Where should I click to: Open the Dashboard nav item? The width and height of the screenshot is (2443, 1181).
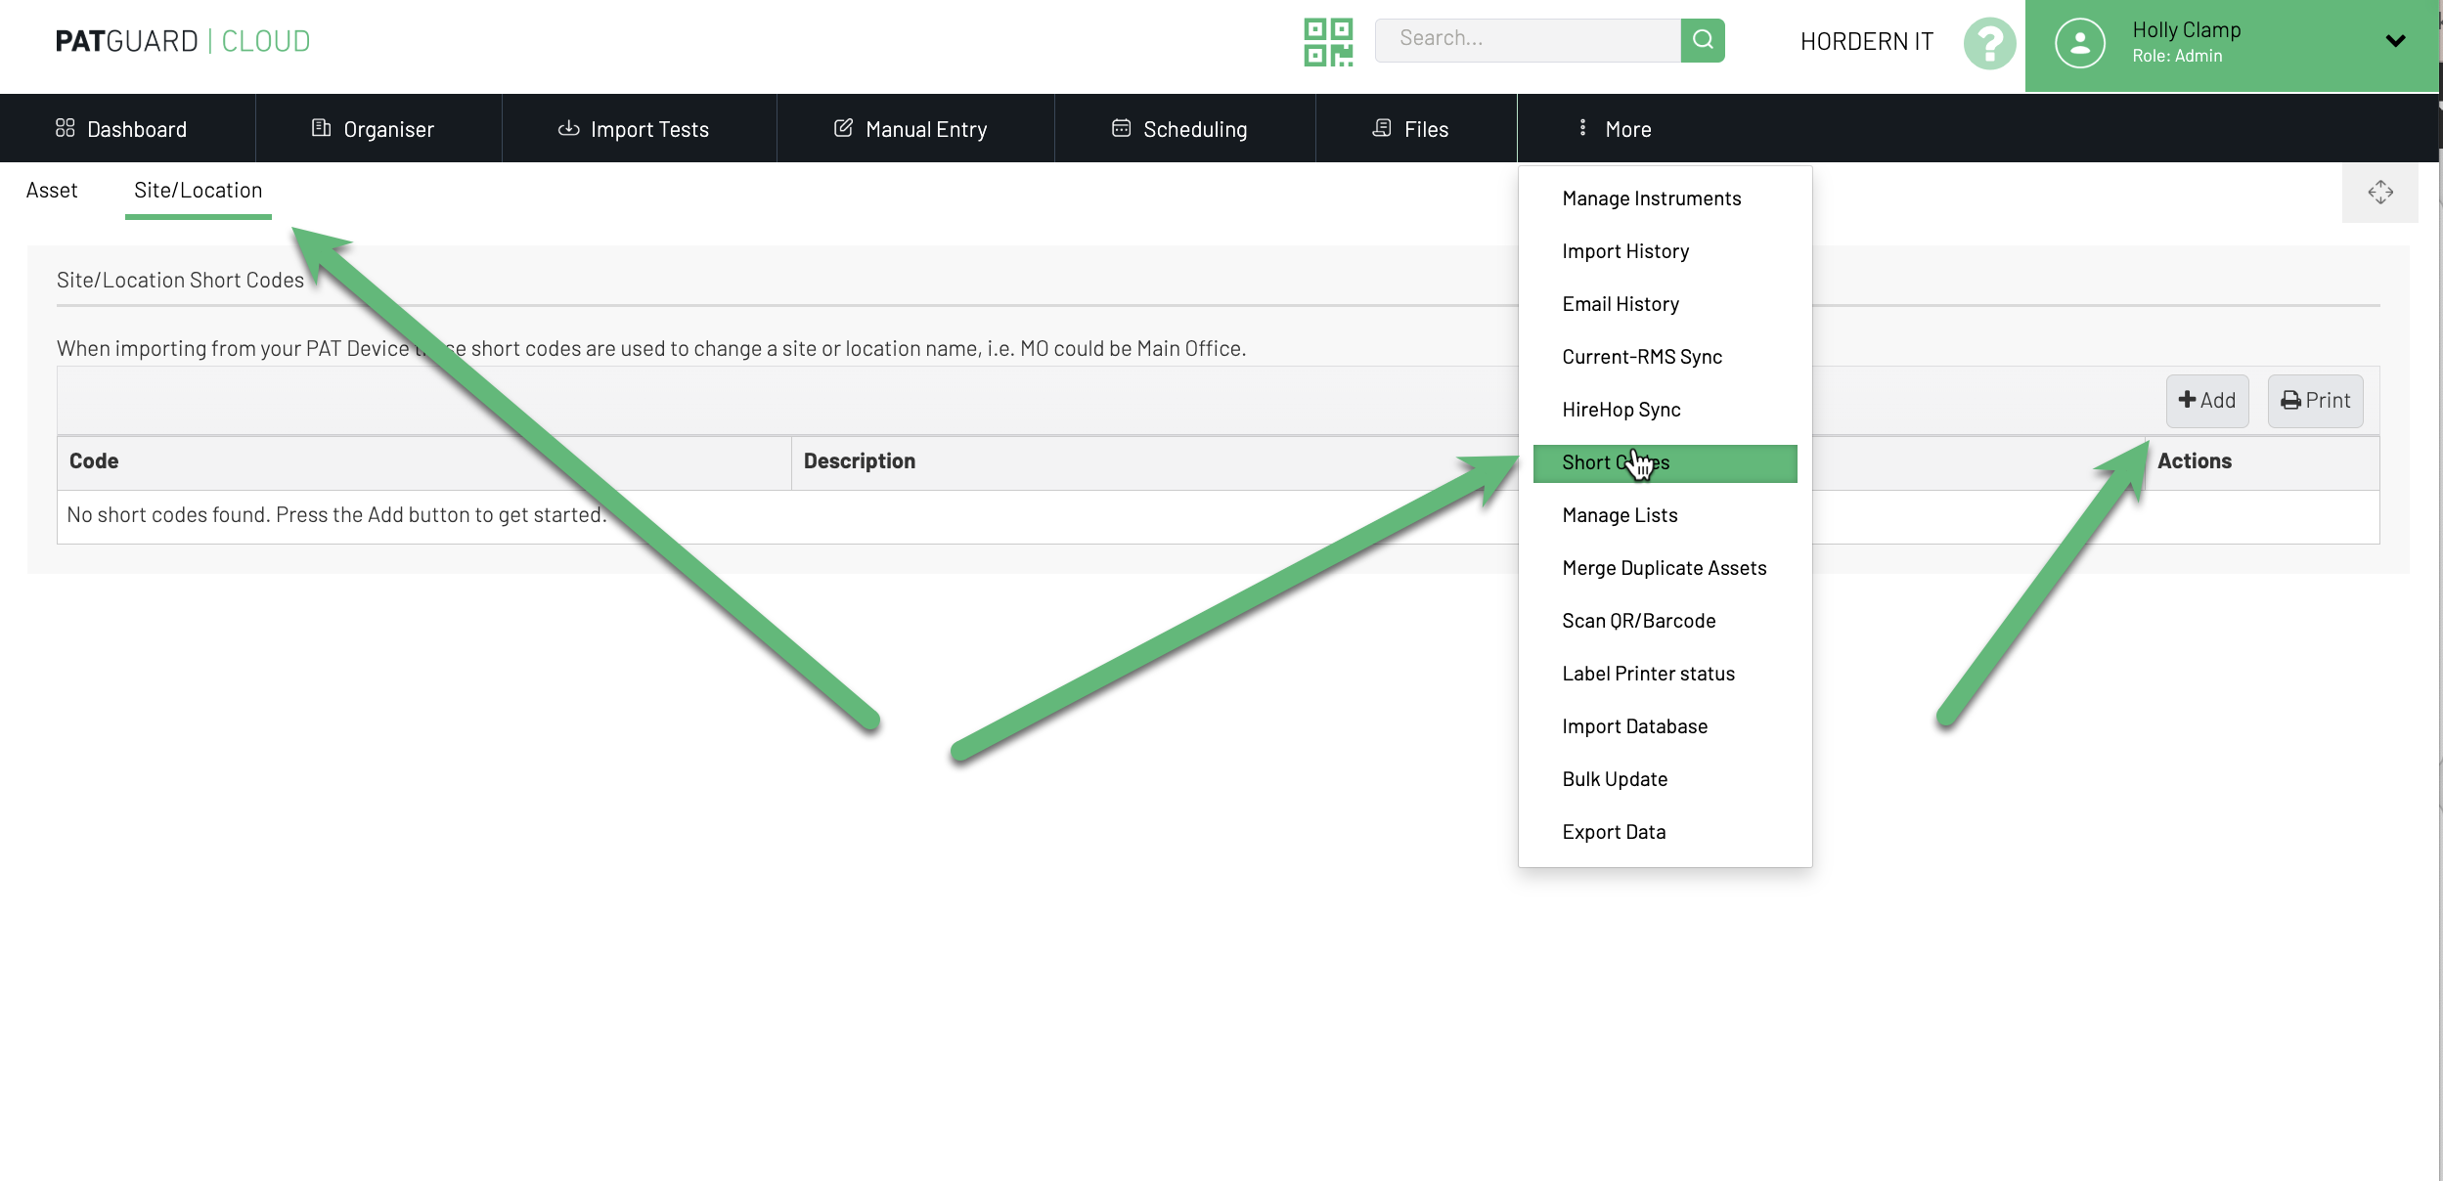coord(122,129)
